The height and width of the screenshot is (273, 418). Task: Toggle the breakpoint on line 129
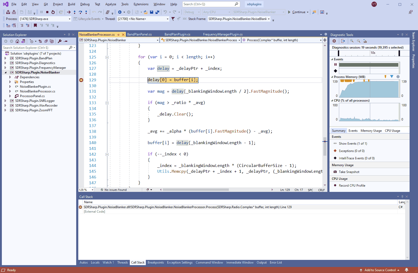[x=81, y=80]
